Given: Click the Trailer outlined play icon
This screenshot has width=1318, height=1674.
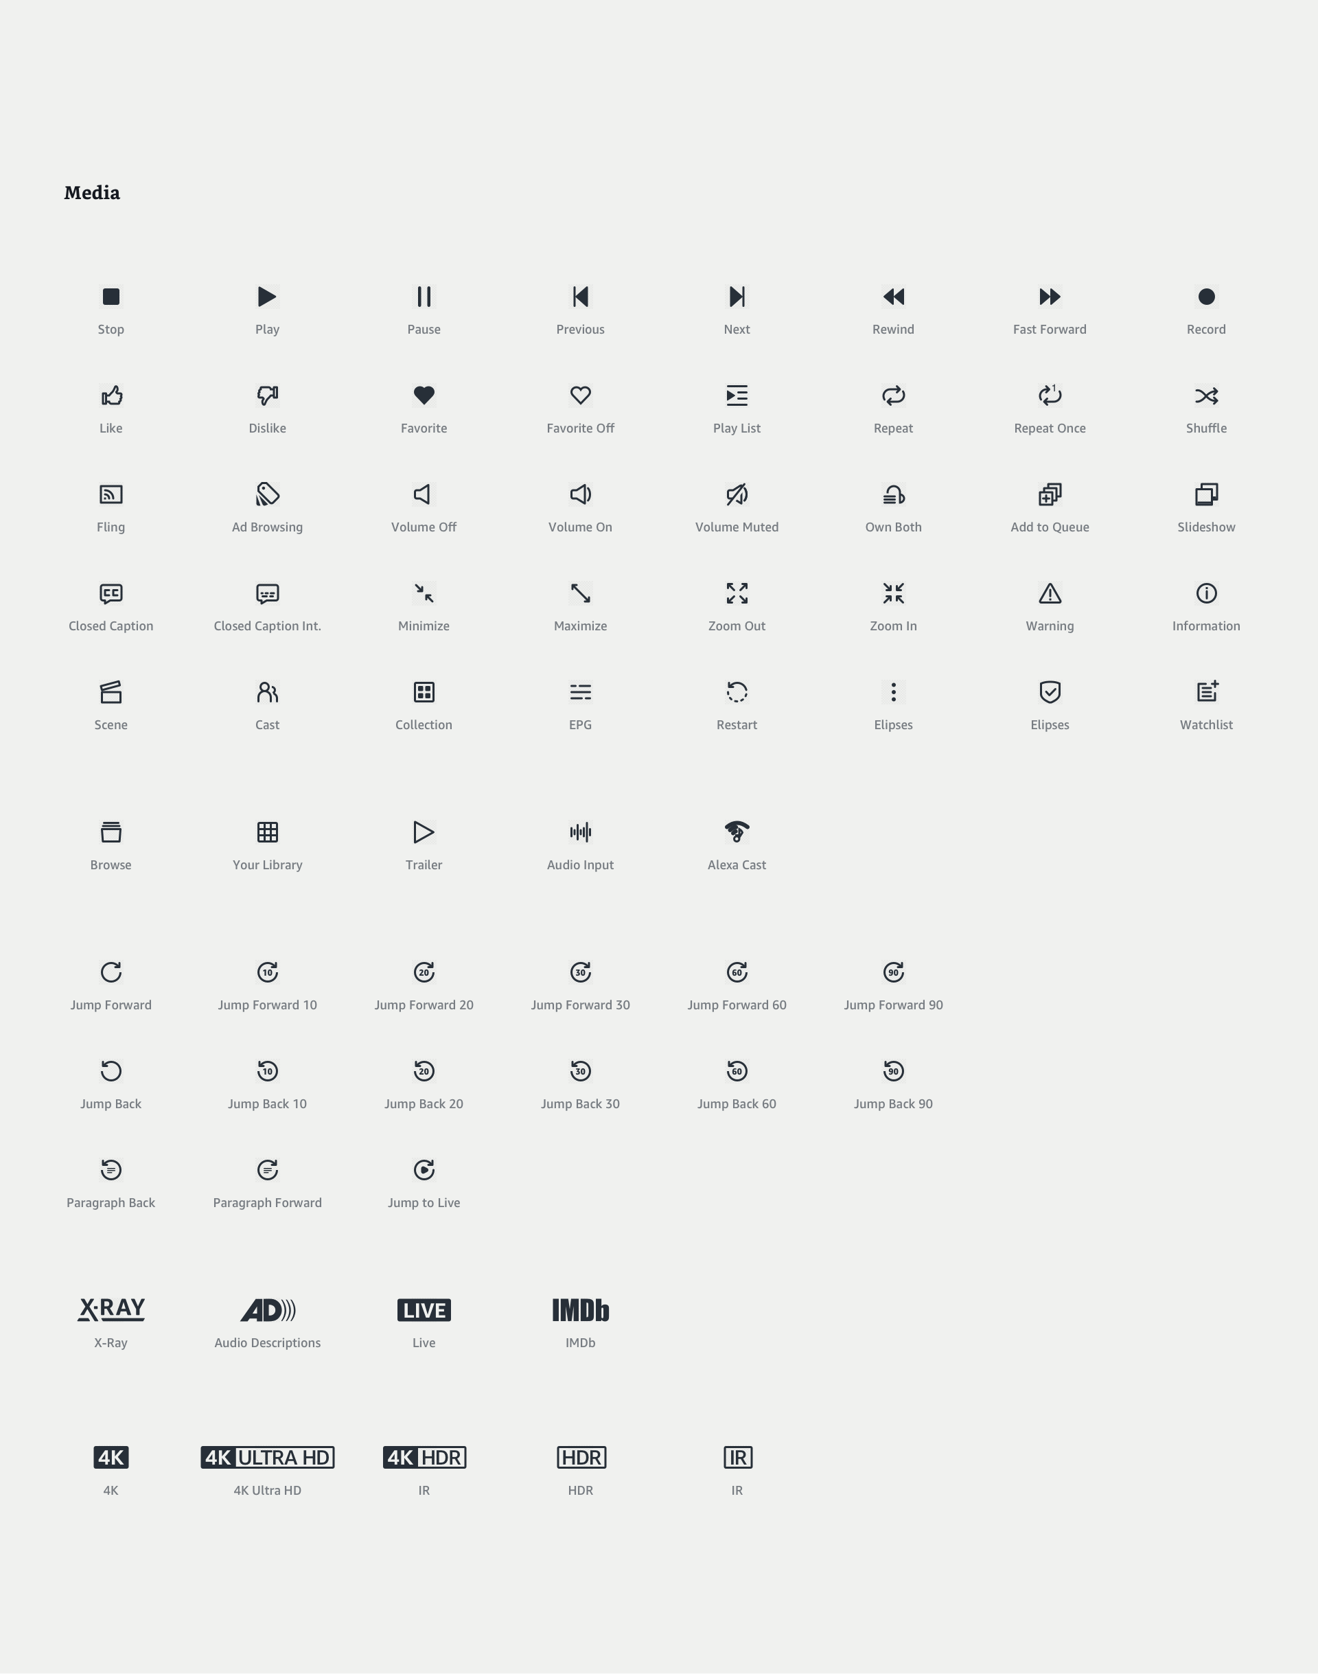Looking at the screenshot, I should tap(424, 832).
